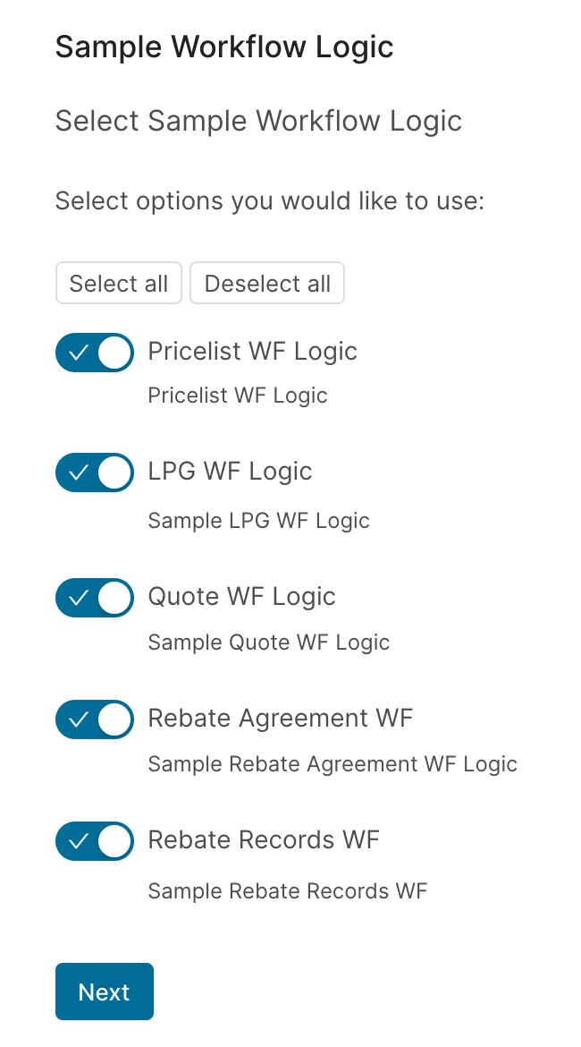
Task: Click the checkmark icon on Rebate Records toggle
Action: pos(78,841)
